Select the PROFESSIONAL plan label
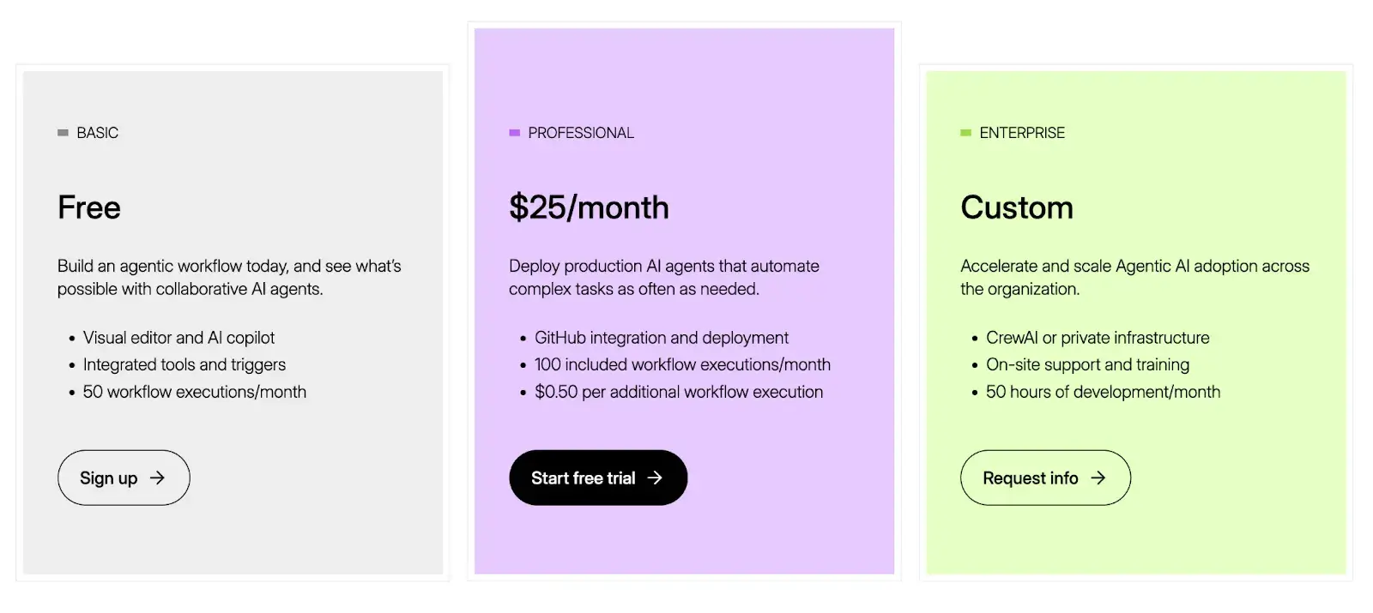 coord(581,133)
